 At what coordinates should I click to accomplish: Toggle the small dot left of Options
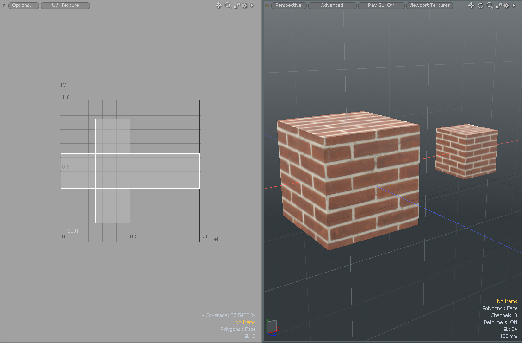point(4,6)
